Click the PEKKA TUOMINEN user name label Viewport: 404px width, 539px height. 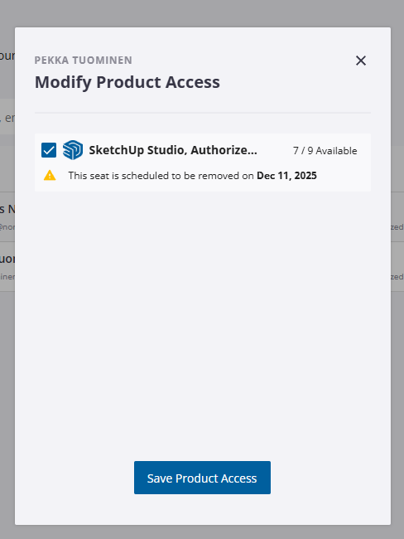click(84, 61)
